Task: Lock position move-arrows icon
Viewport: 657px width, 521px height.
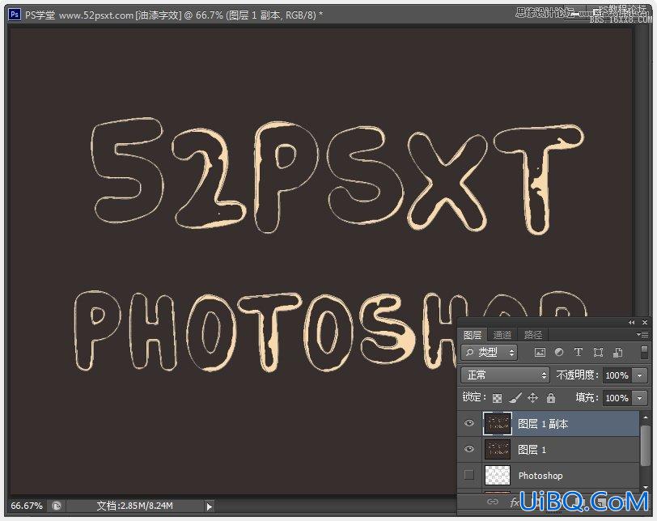Action: coord(532,398)
